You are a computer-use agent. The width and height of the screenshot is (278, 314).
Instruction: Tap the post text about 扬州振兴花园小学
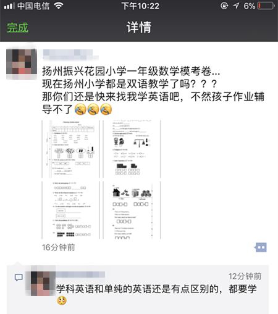(x=131, y=71)
